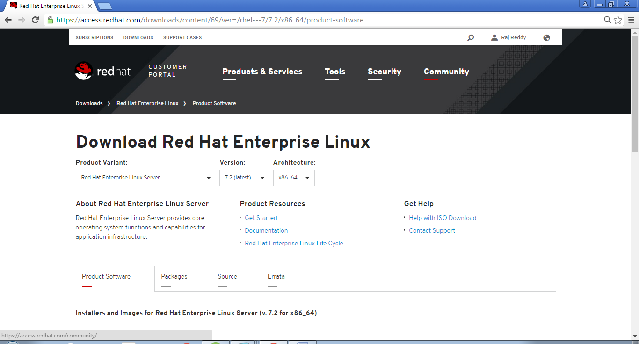Click the Chrome profile person icon in the title bar
The width and height of the screenshot is (639, 344).
585,4
